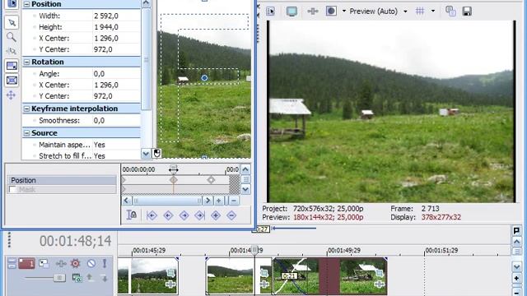Toggle Split Screen View button
The height and width of the screenshot is (296, 527).
pyautogui.click(x=331, y=12)
